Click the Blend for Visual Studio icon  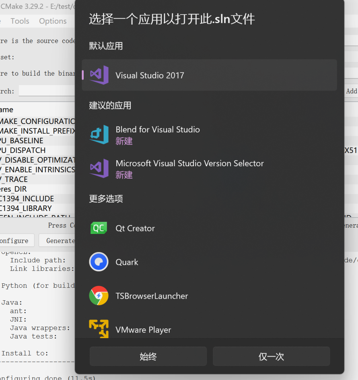[x=99, y=134]
